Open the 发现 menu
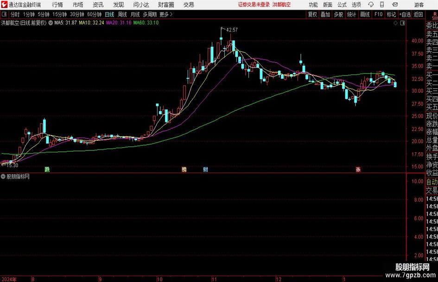438x282 pixels. point(119,5)
